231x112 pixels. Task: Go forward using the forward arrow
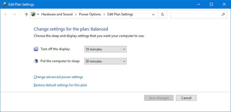(x=14, y=14)
